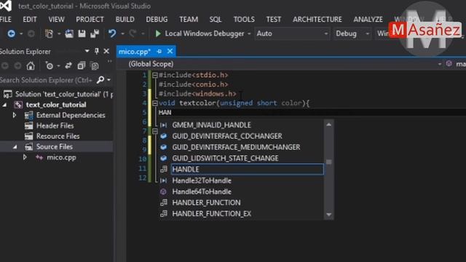Click the Solution Explorer search magnifier icon
The width and height of the screenshot is (466, 262).
pyautogui.click(x=100, y=80)
